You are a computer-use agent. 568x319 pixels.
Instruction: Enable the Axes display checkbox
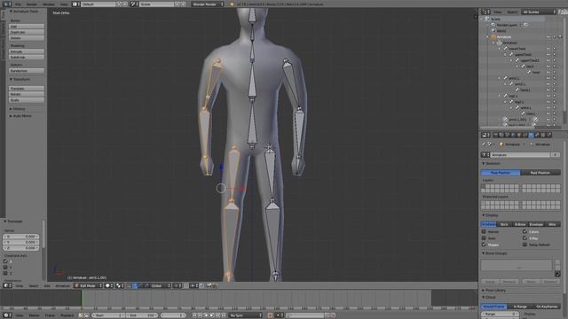(484, 238)
